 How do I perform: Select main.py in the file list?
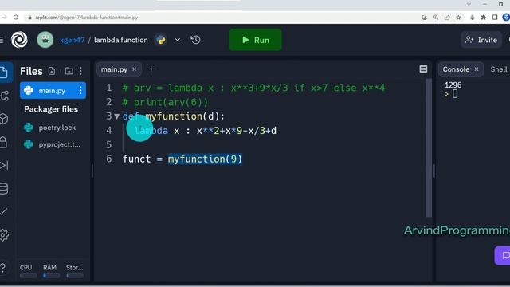(53, 90)
